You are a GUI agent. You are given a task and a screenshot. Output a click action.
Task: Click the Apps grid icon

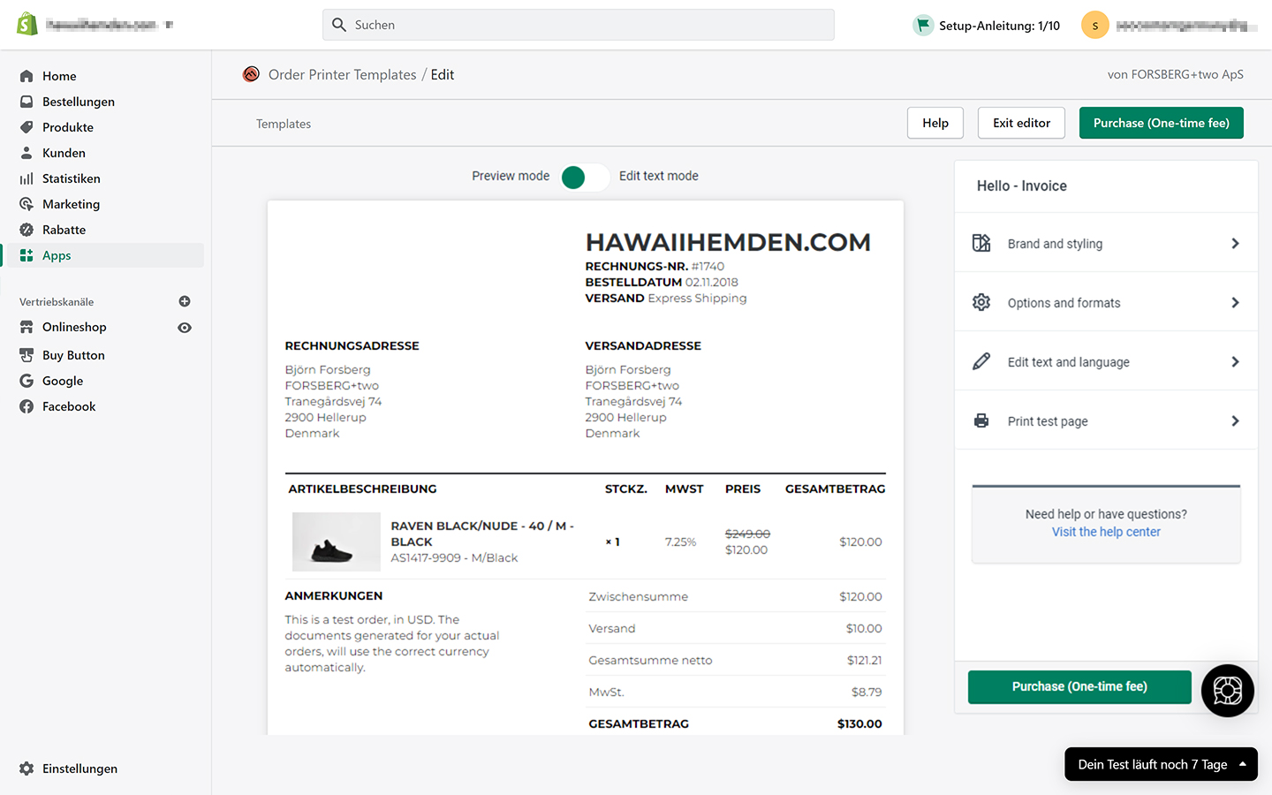pos(26,255)
